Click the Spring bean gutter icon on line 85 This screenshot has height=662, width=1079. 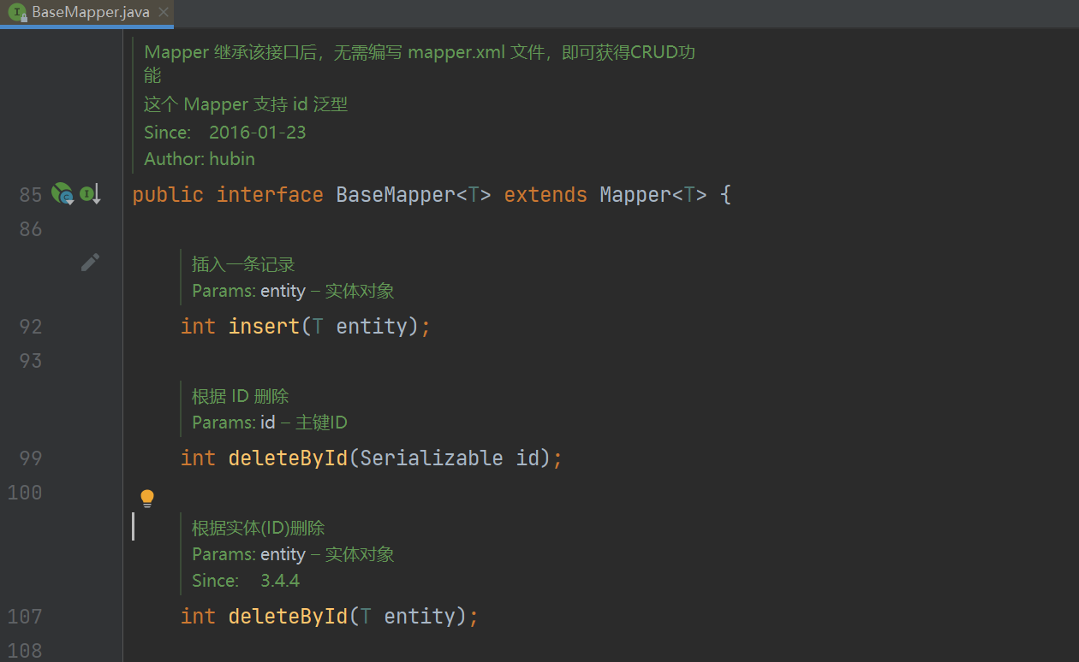point(62,194)
